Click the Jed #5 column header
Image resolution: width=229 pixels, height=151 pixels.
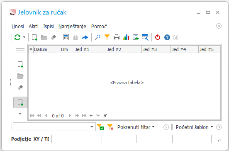[210, 49]
